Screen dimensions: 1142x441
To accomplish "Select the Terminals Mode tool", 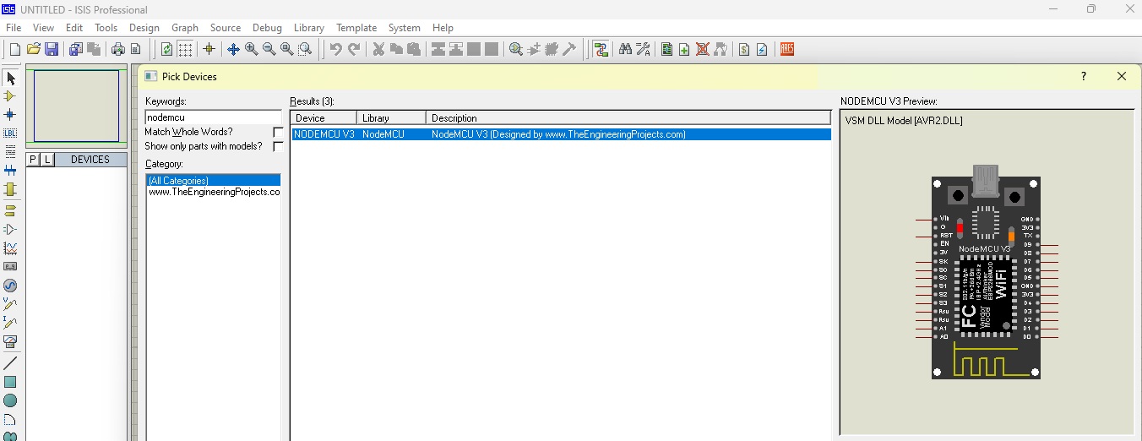I will [10, 210].
